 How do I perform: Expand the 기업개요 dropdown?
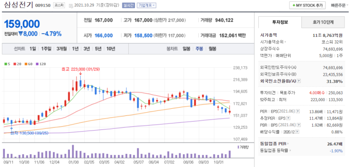tap(146, 5)
